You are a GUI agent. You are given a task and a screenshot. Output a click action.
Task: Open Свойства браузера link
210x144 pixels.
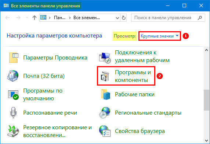pos(140,131)
